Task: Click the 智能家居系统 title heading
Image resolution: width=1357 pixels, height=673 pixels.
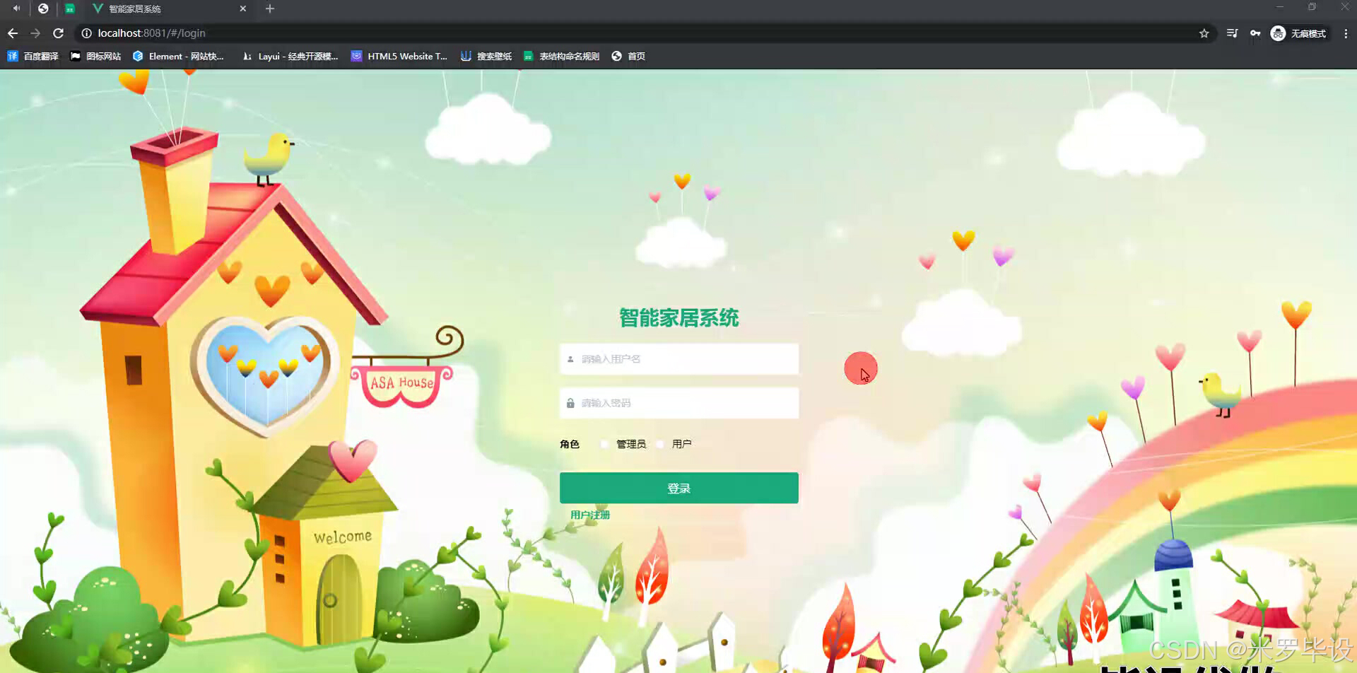Action: pyautogui.click(x=679, y=318)
